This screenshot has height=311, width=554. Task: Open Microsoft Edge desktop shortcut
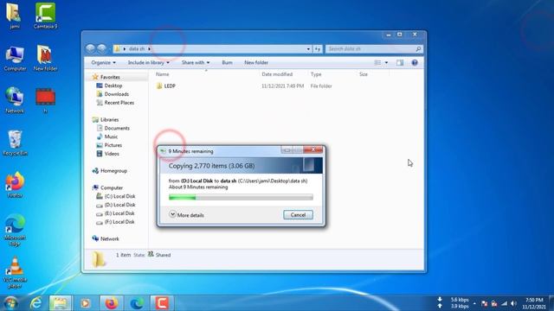[15, 230]
